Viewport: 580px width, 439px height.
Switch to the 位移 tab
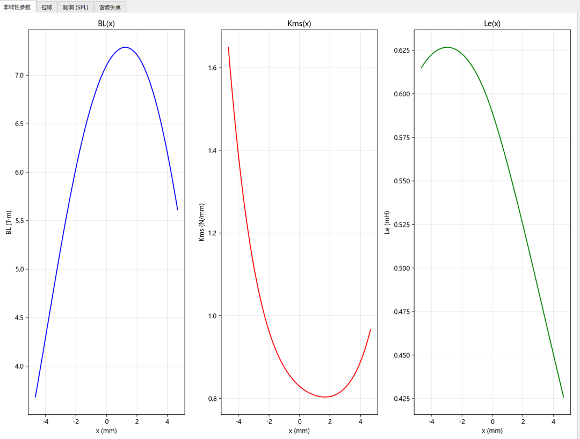[x=47, y=7]
